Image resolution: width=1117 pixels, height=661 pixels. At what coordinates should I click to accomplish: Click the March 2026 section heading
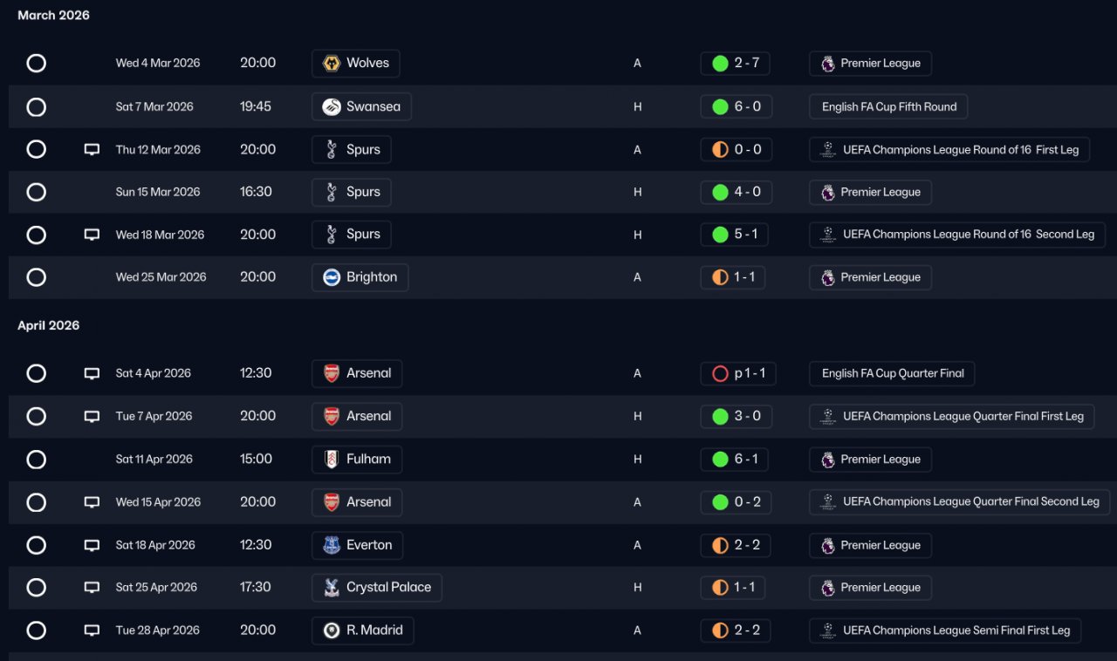[x=53, y=15]
